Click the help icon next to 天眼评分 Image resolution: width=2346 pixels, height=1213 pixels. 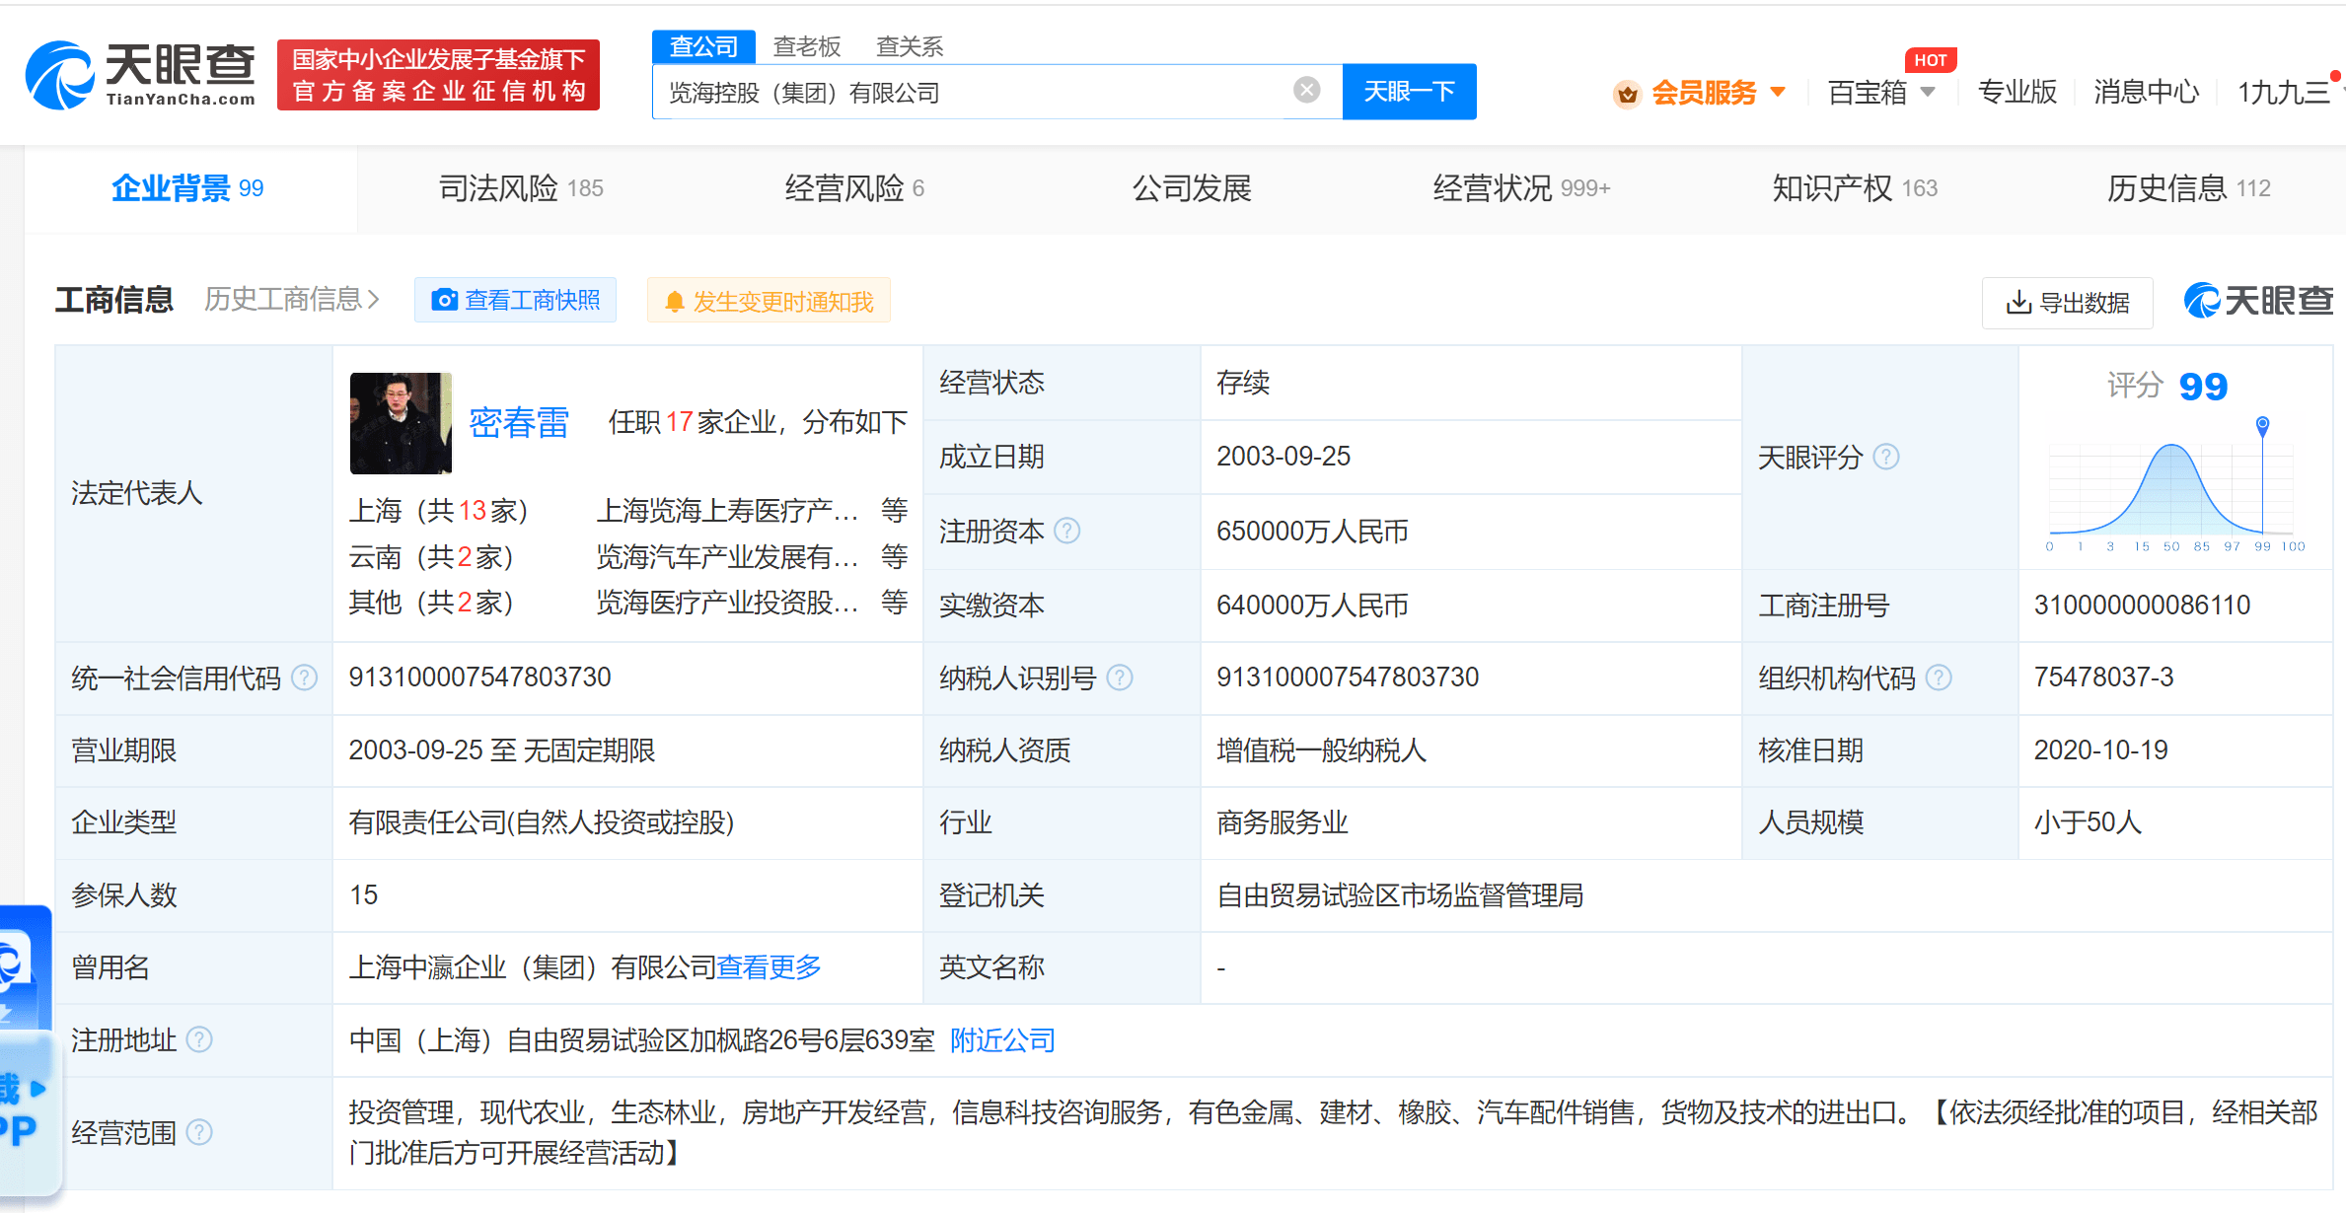click(x=1886, y=457)
